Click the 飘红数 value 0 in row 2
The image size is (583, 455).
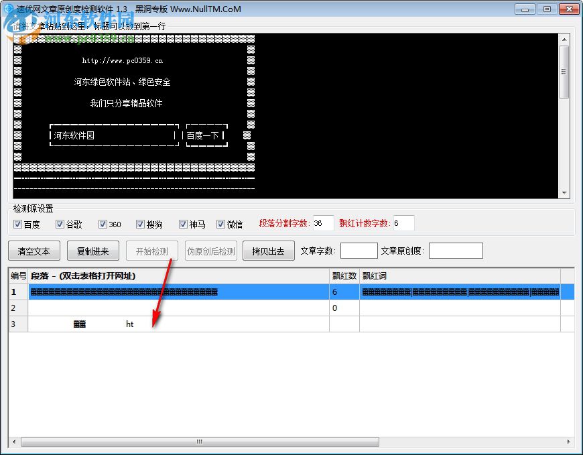344,308
